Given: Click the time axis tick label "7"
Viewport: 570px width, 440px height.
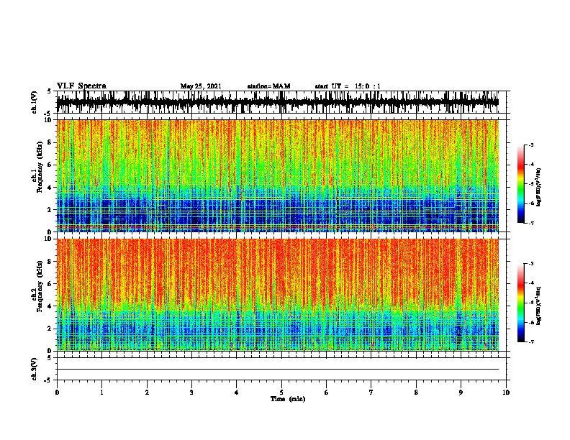Looking at the screenshot, I should [x=371, y=393].
